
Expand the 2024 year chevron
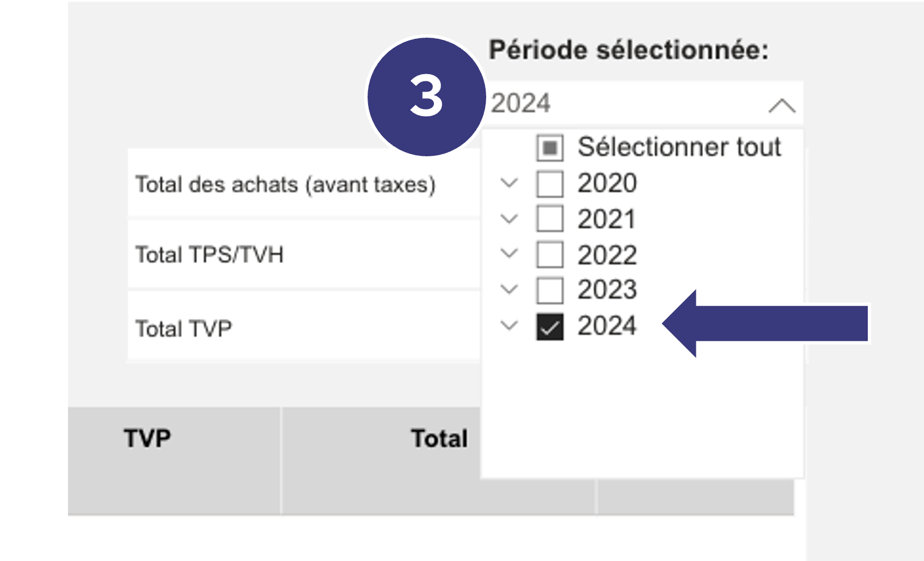(x=509, y=325)
